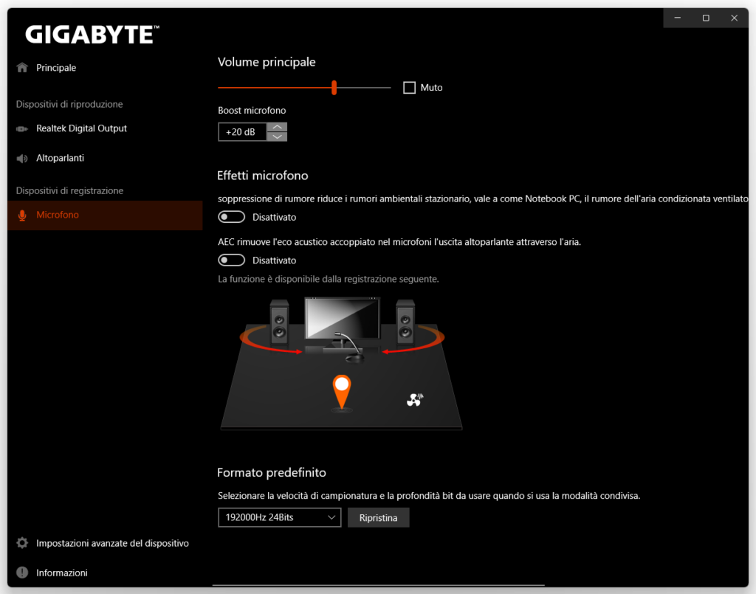Click the 'Effetti microfono' heading

tap(263, 176)
